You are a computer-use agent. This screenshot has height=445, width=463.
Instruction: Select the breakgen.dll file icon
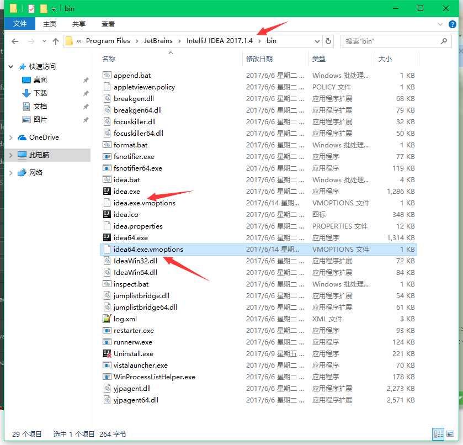[x=107, y=98]
